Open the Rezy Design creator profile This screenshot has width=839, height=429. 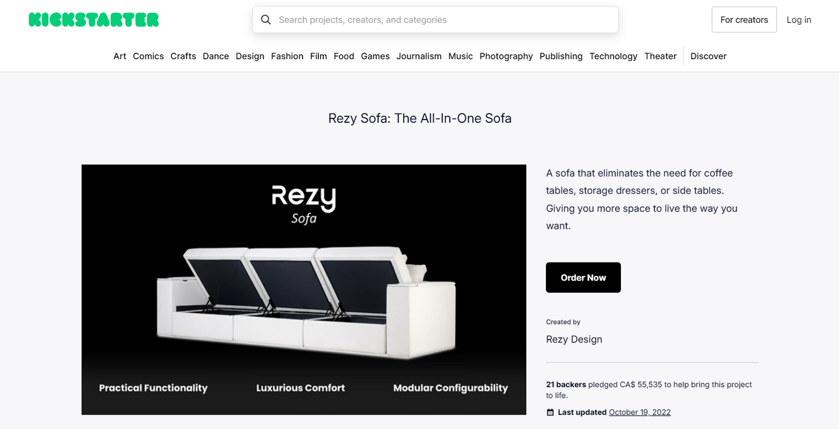pyautogui.click(x=574, y=339)
